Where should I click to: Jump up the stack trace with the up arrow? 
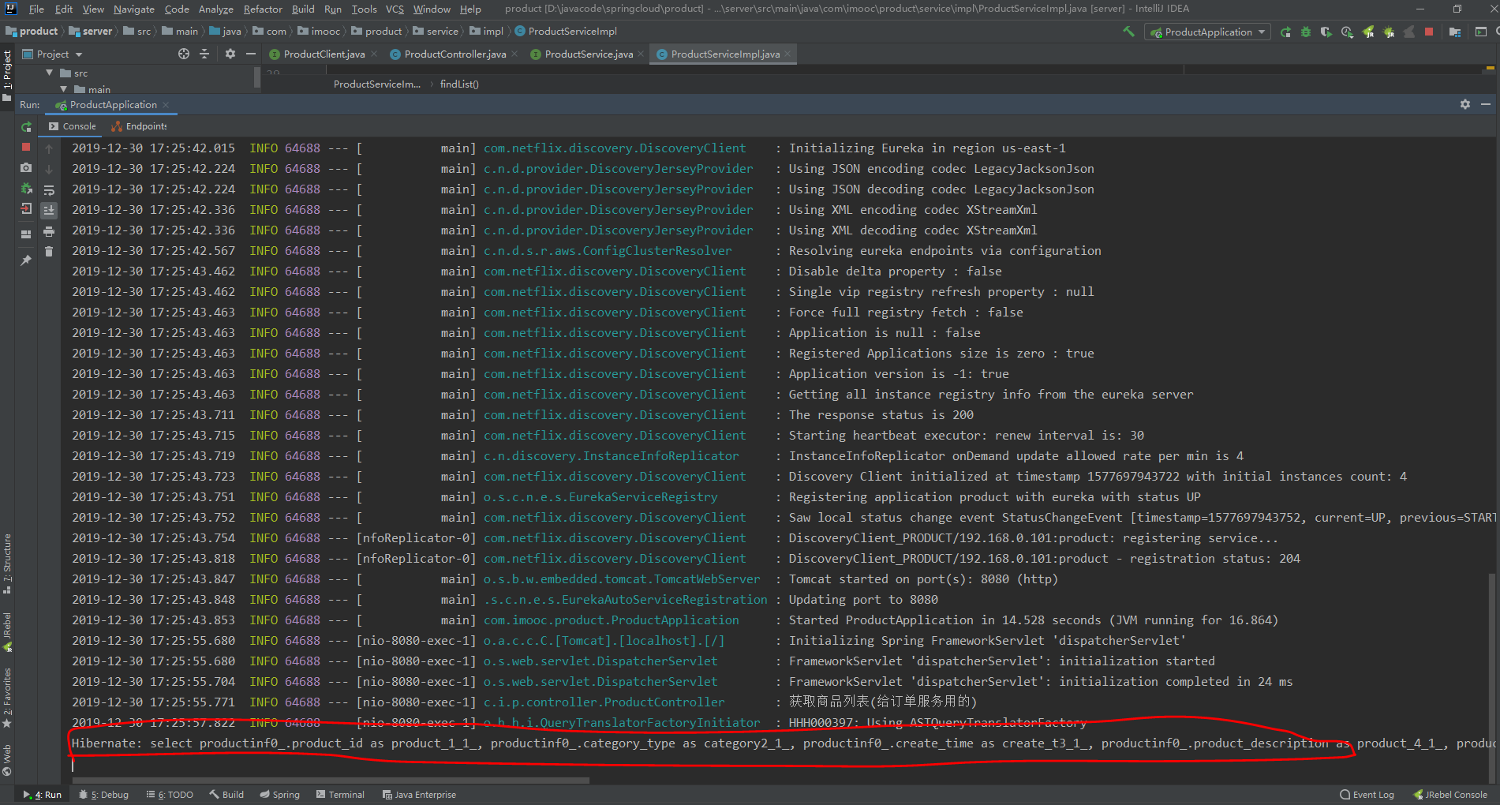coord(49,148)
